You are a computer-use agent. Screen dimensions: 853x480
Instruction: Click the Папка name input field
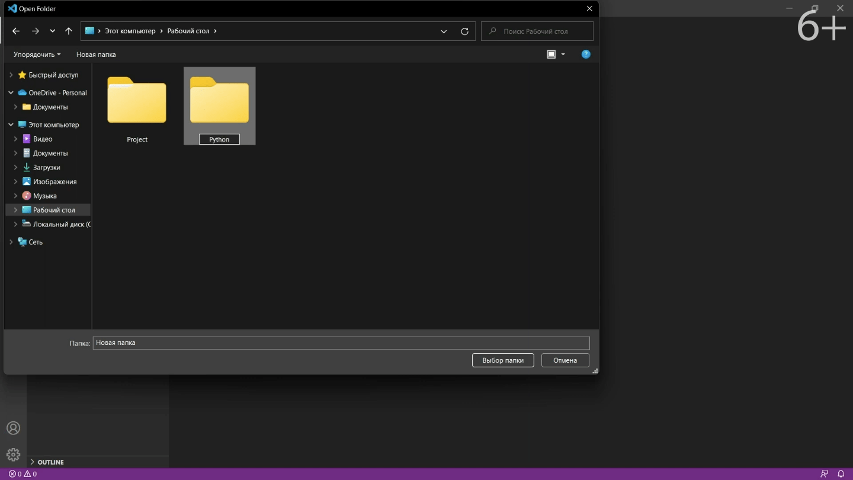coord(341,343)
